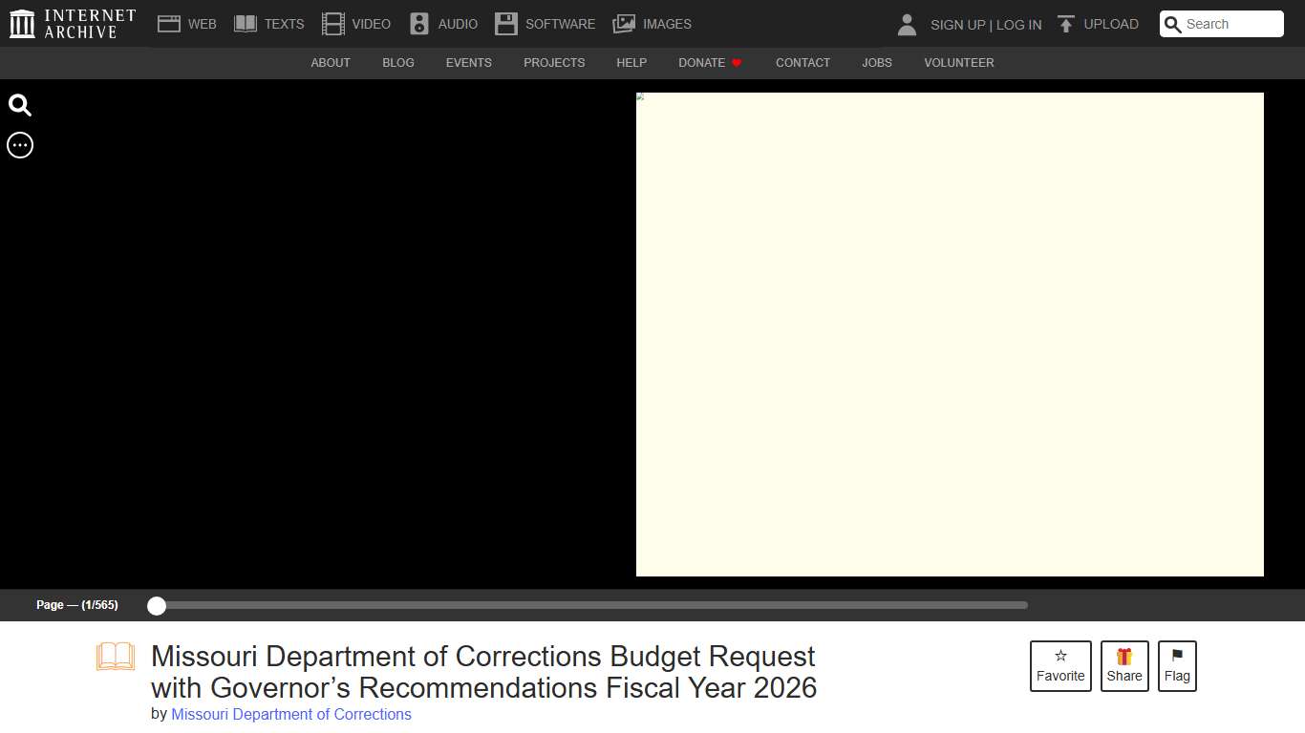Click the Missouri Department of Corrections uploader link

(x=290, y=714)
